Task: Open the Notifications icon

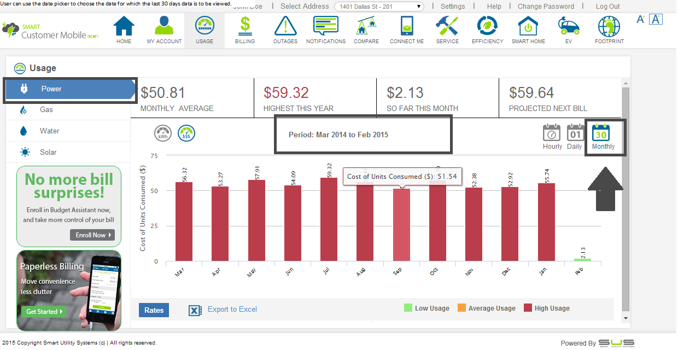Action: click(x=326, y=26)
